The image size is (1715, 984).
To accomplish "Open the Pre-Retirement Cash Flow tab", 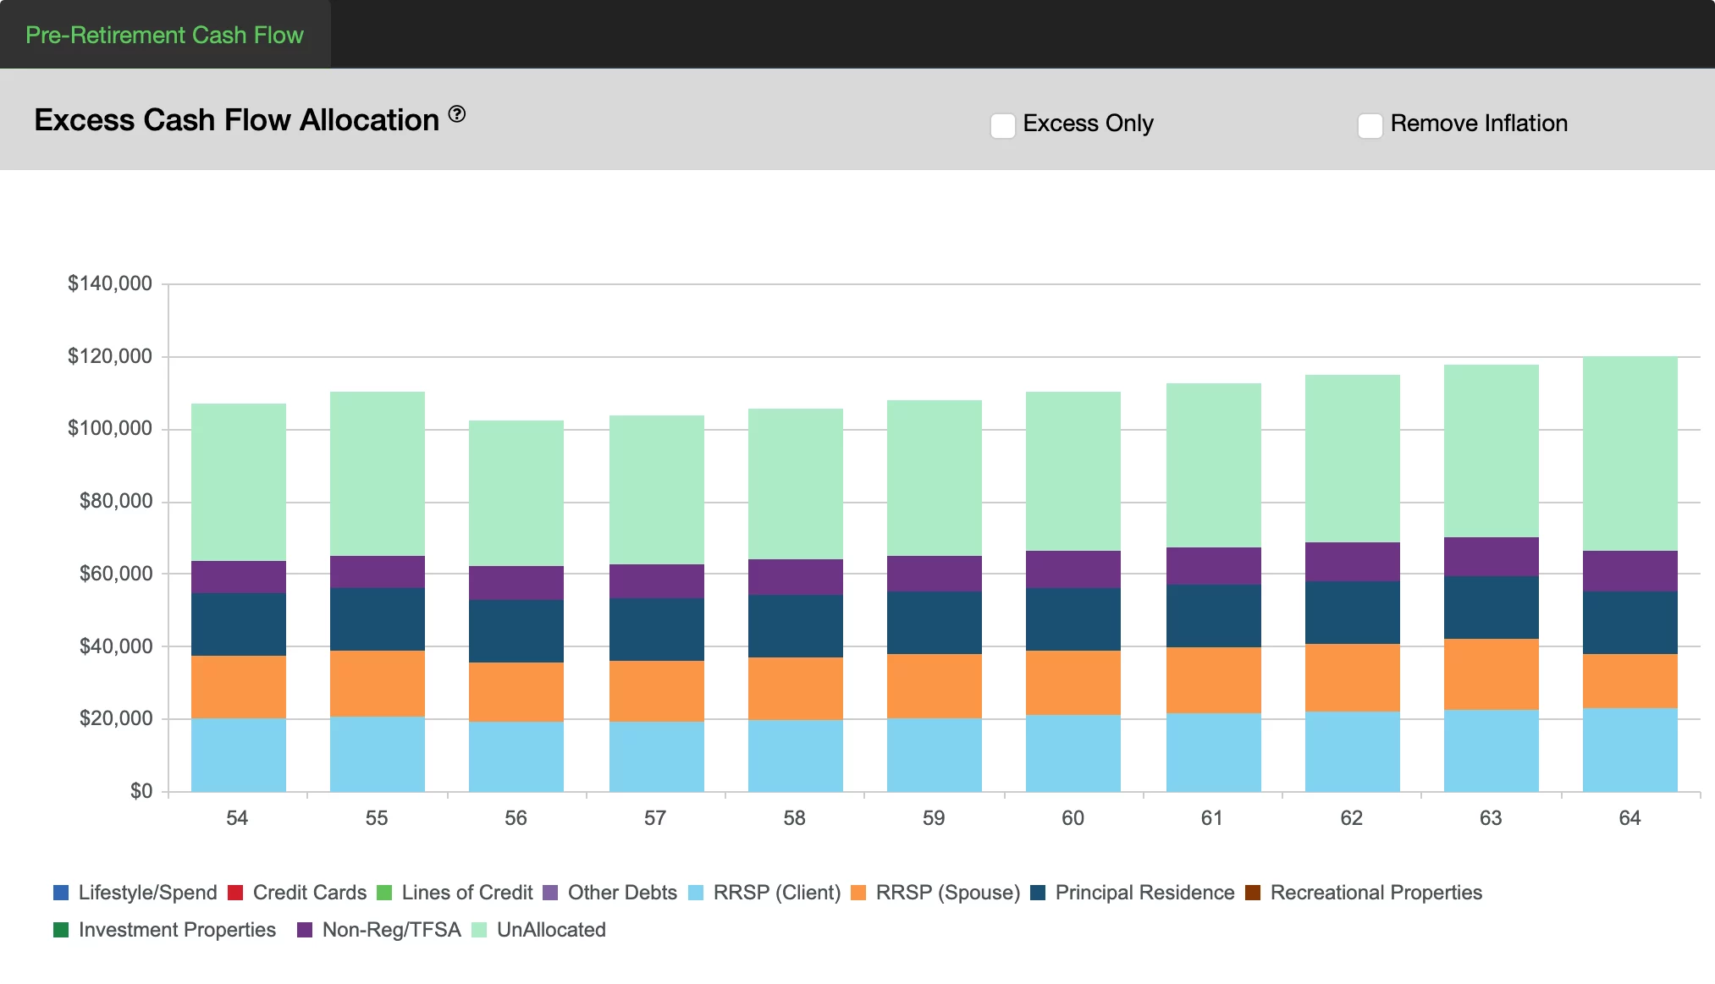I will click(x=164, y=35).
